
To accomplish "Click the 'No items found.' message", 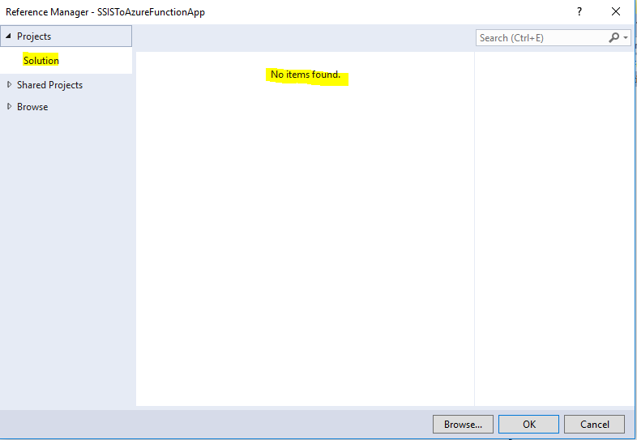I will [306, 75].
